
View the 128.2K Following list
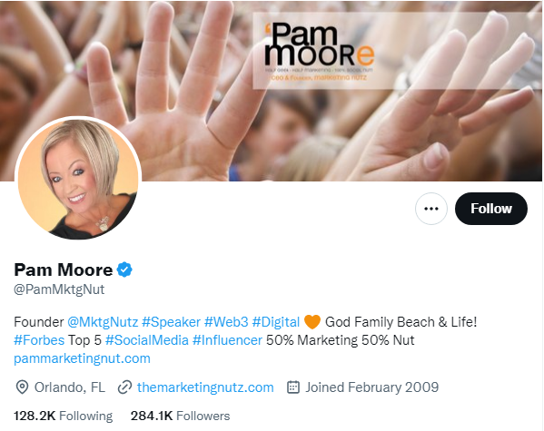click(64, 416)
